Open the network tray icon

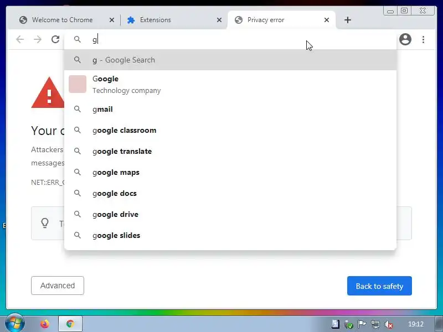pyautogui.click(x=375, y=324)
